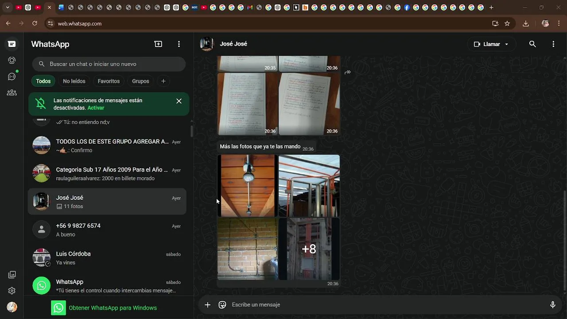Image resolution: width=567 pixels, height=319 pixels.
Task: Open the Chrome profile avatar
Action: point(545,23)
